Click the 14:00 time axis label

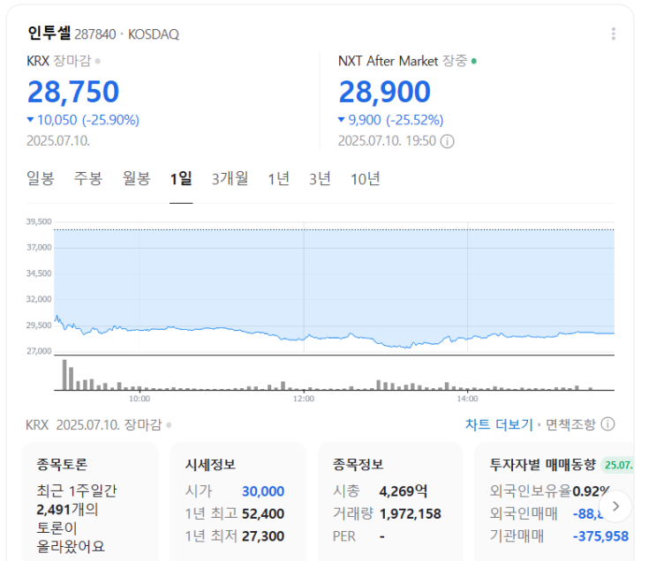(467, 399)
